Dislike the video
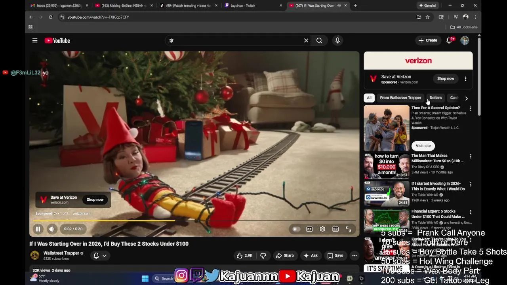The width and height of the screenshot is (507, 285). coord(263,256)
